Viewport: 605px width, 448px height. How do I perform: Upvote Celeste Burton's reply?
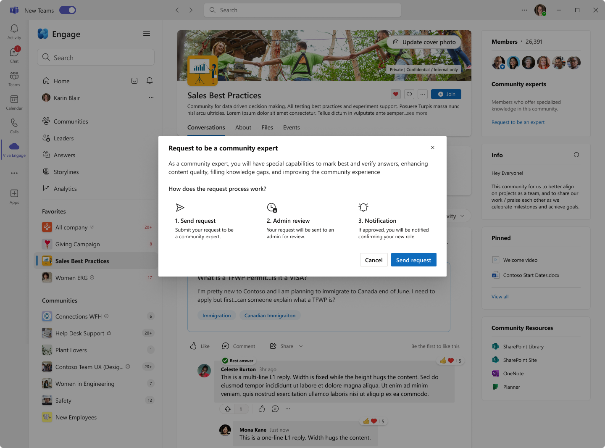(228, 409)
